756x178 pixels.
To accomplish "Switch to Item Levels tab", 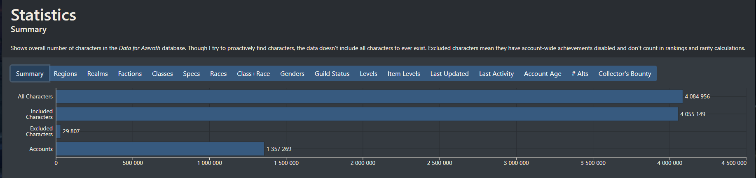I will click(x=404, y=74).
